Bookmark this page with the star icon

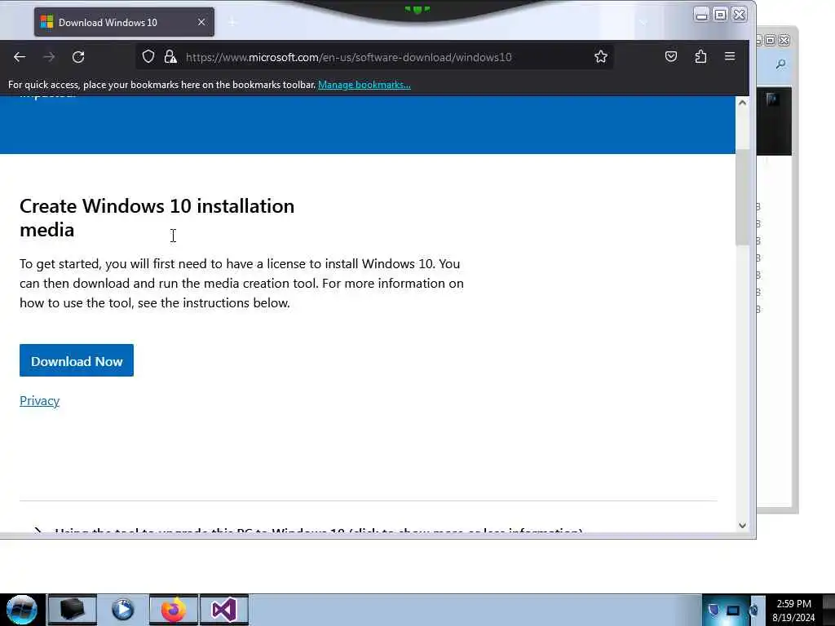pyautogui.click(x=601, y=57)
